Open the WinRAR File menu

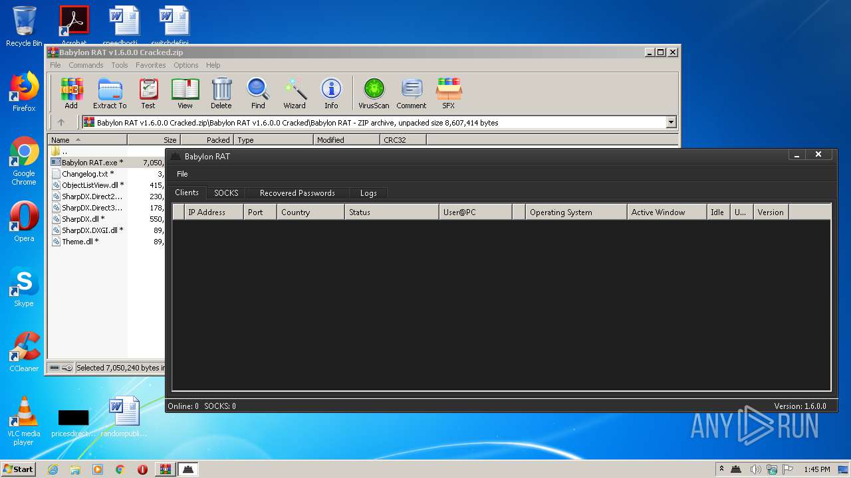[55, 65]
